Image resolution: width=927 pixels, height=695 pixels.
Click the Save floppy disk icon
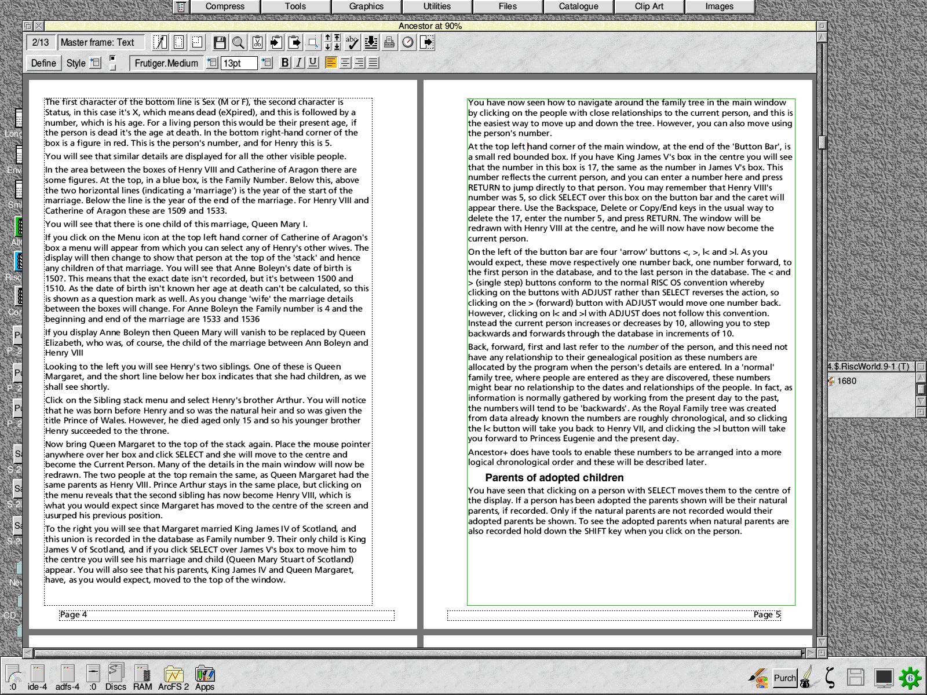point(220,42)
